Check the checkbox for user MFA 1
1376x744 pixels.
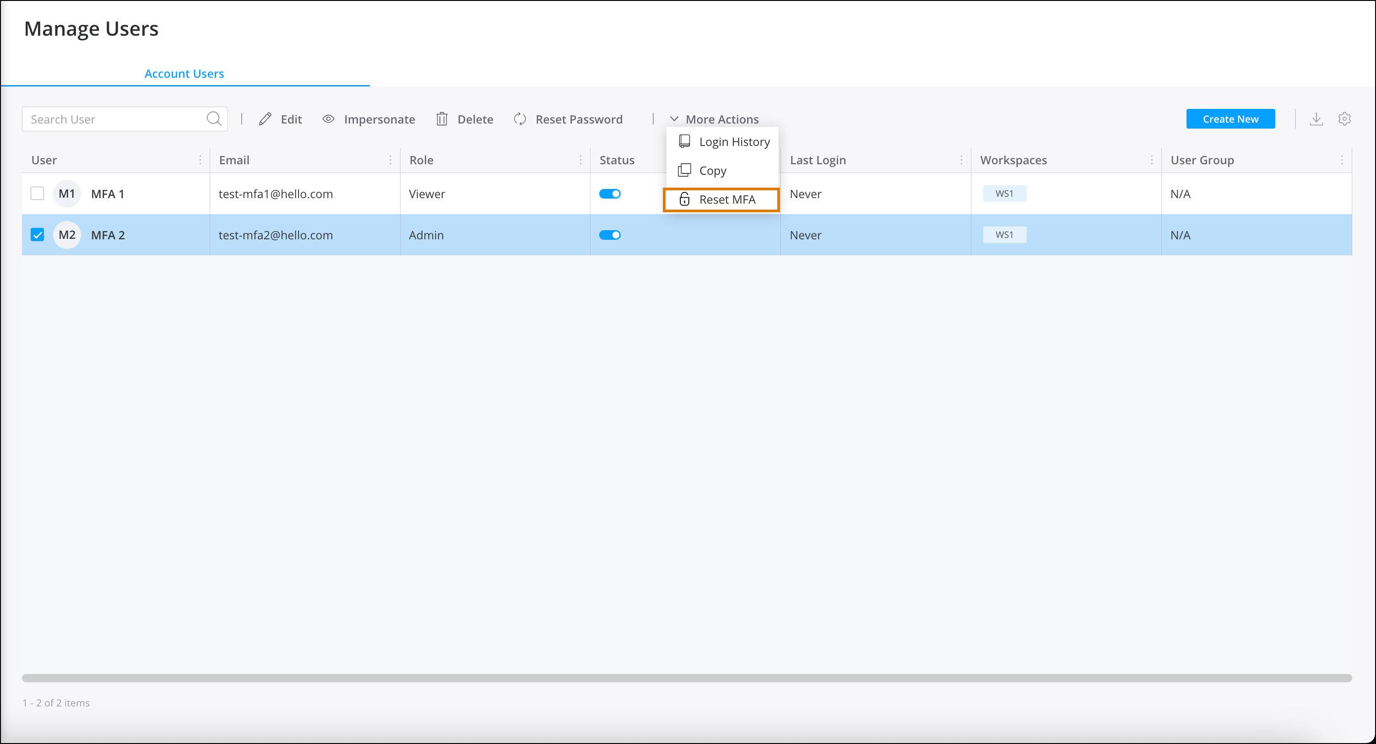pyautogui.click(x=37, y=194)
